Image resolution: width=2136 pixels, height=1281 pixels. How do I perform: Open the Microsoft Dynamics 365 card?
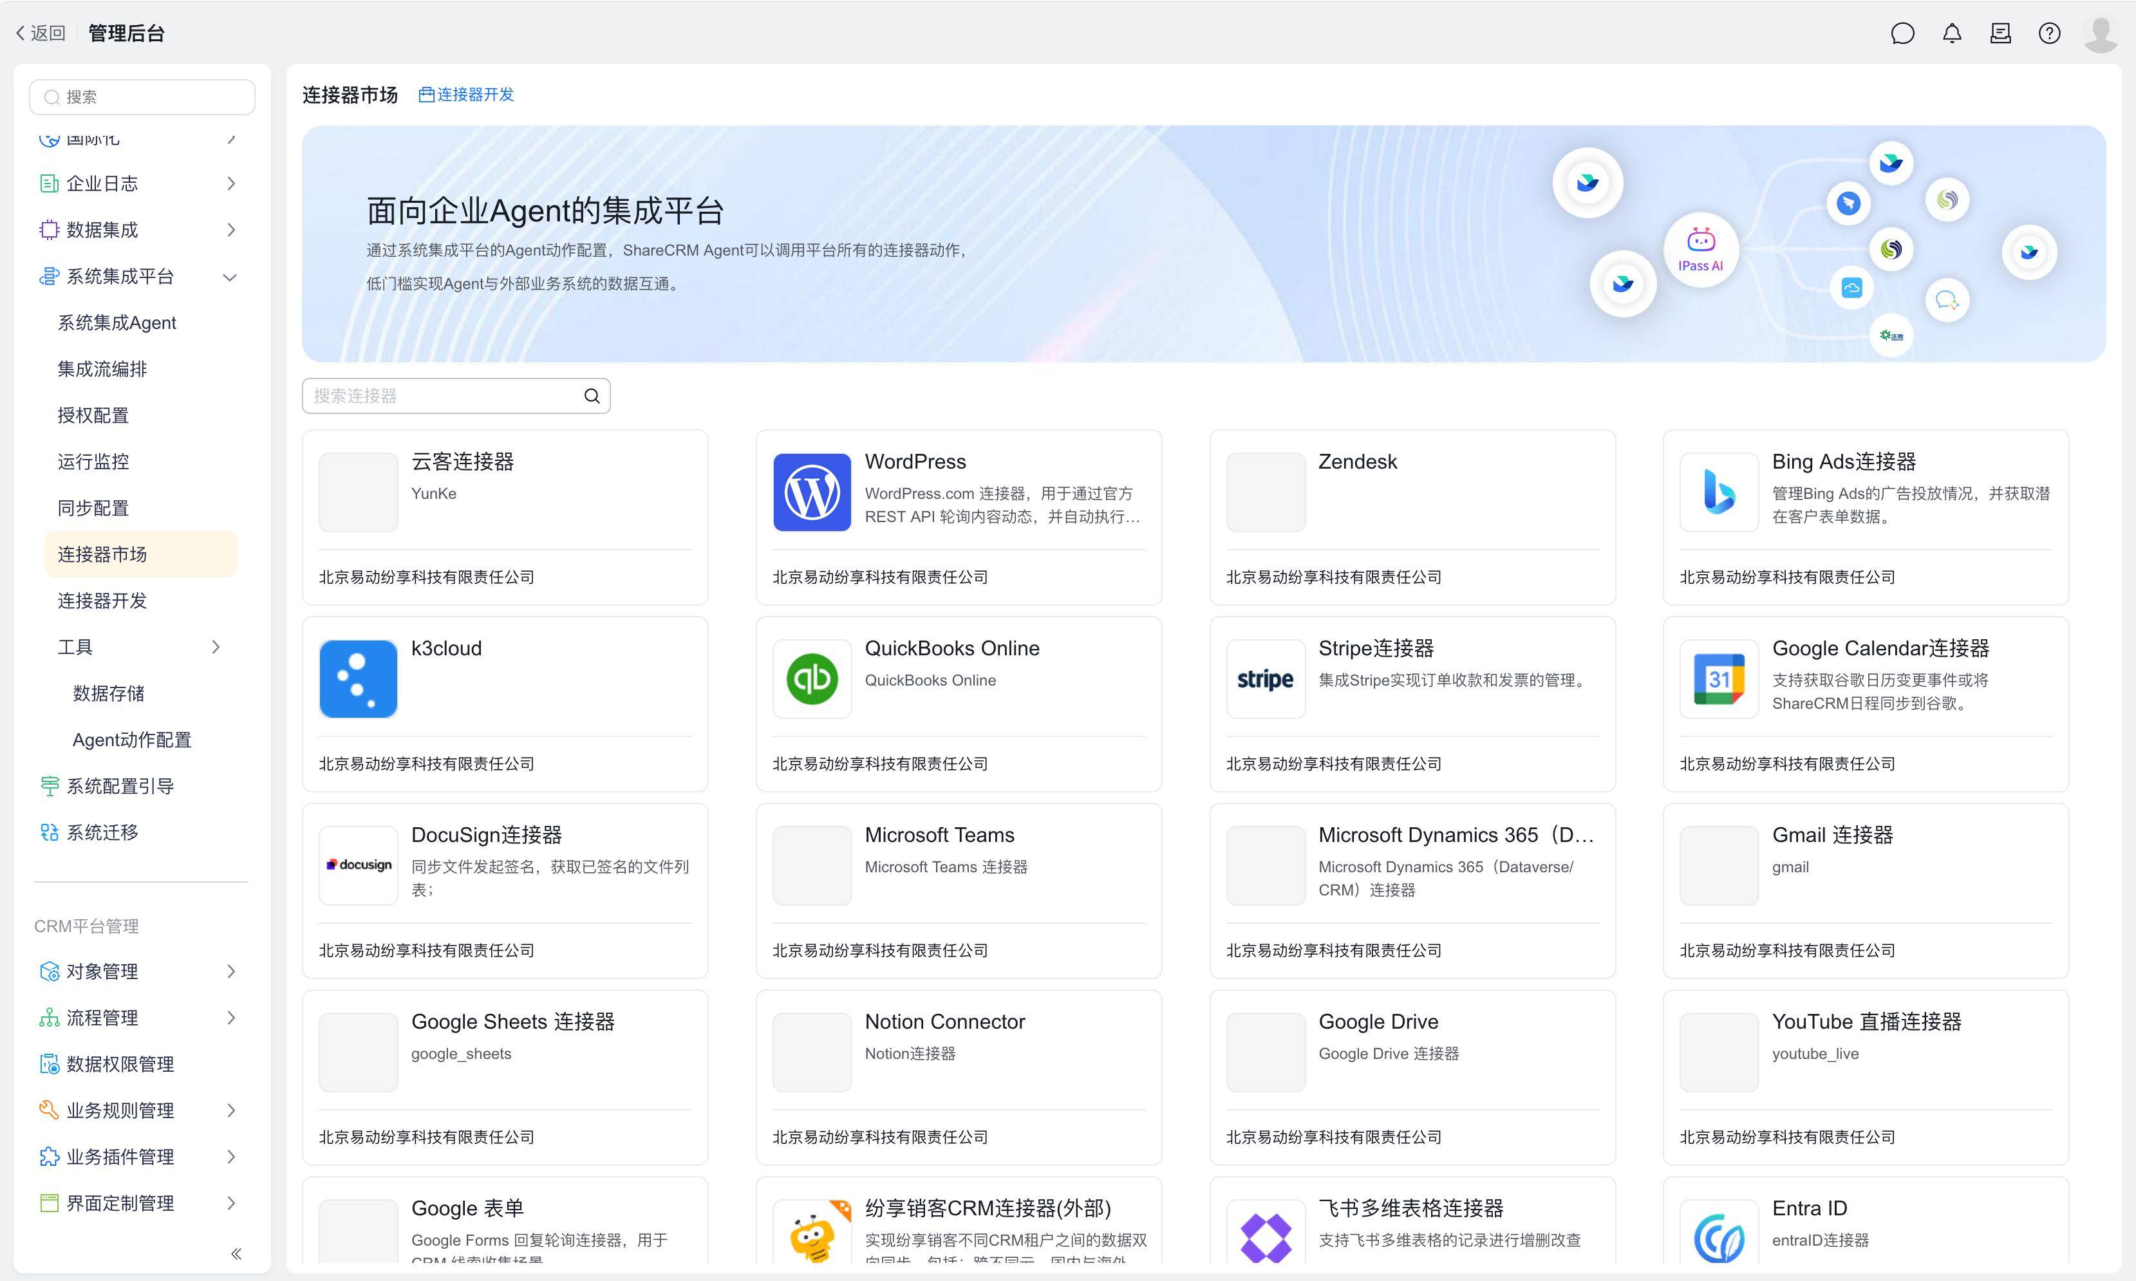[1412, 891]
